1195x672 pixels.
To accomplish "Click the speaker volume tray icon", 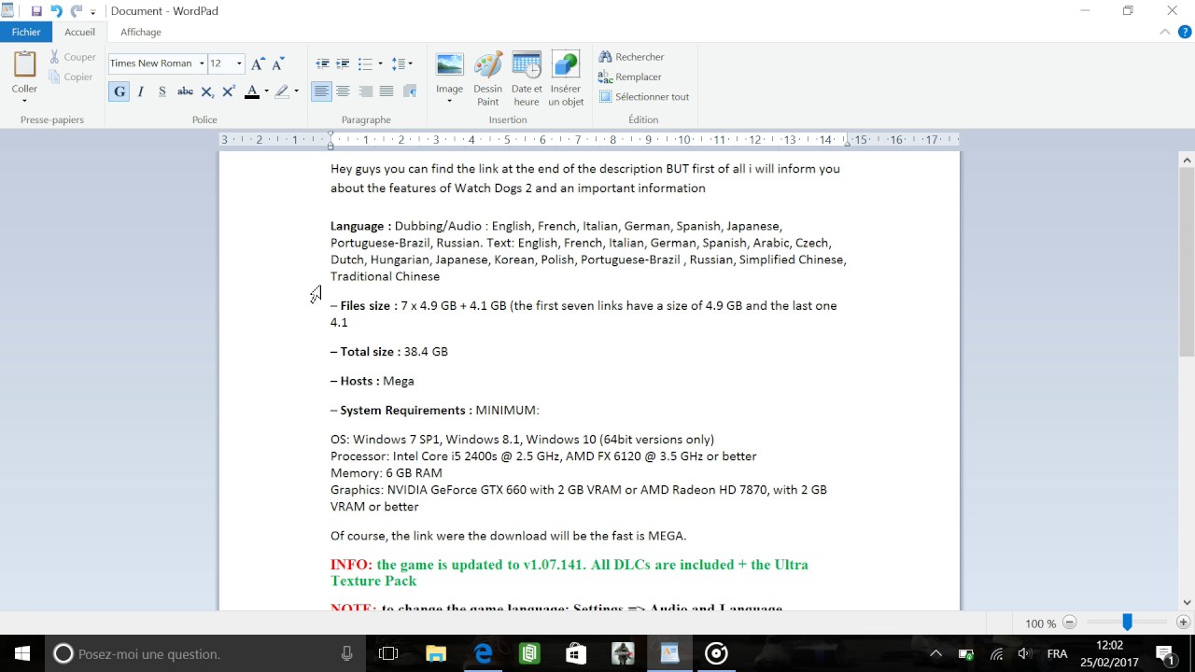I will coord(1024,653).
